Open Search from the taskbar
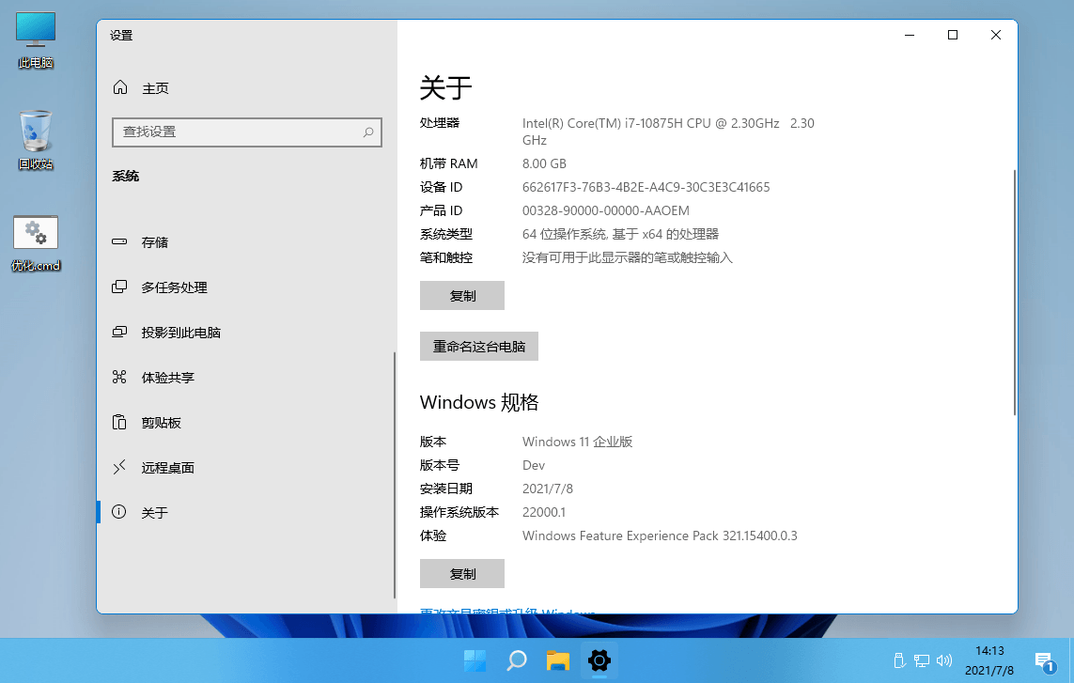1074x683 pixels. pyautogui.click(x=515, y=660)
